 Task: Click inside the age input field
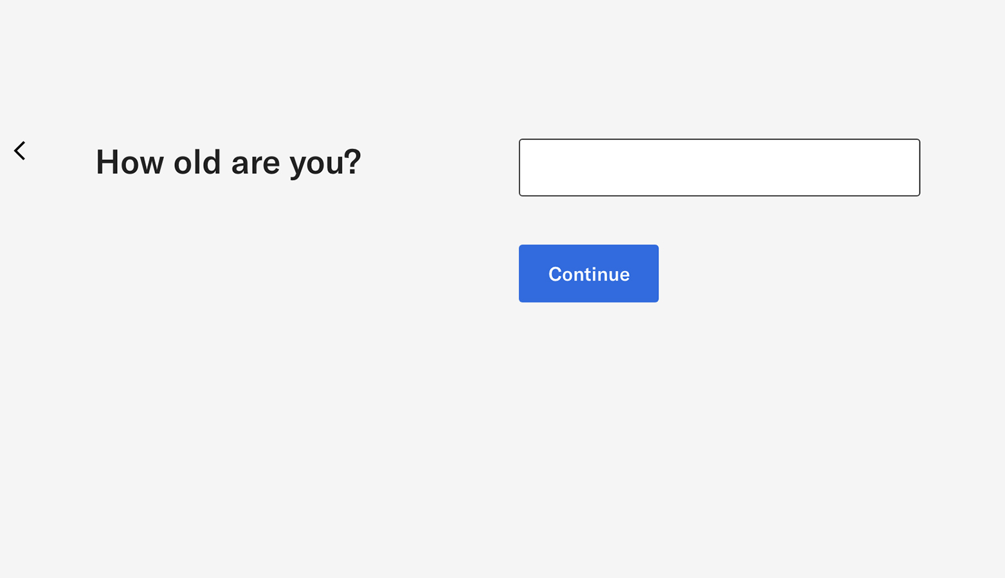719,167
